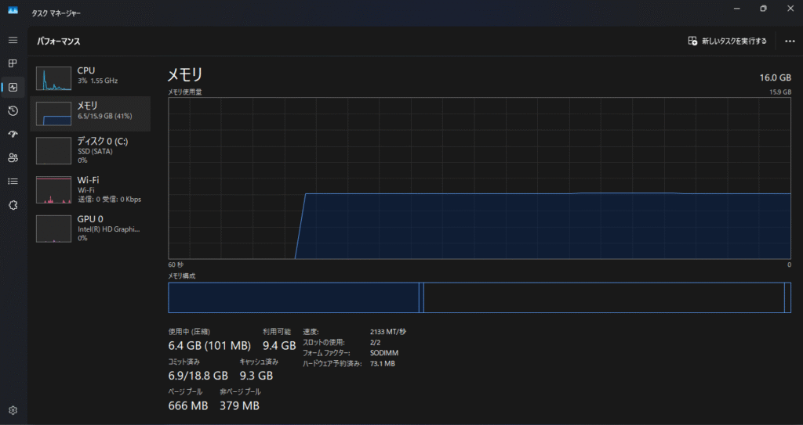The width and height of the screenshot is (803, 425).
Task: Restore down the Task Manager window
Action: (763, 9)
